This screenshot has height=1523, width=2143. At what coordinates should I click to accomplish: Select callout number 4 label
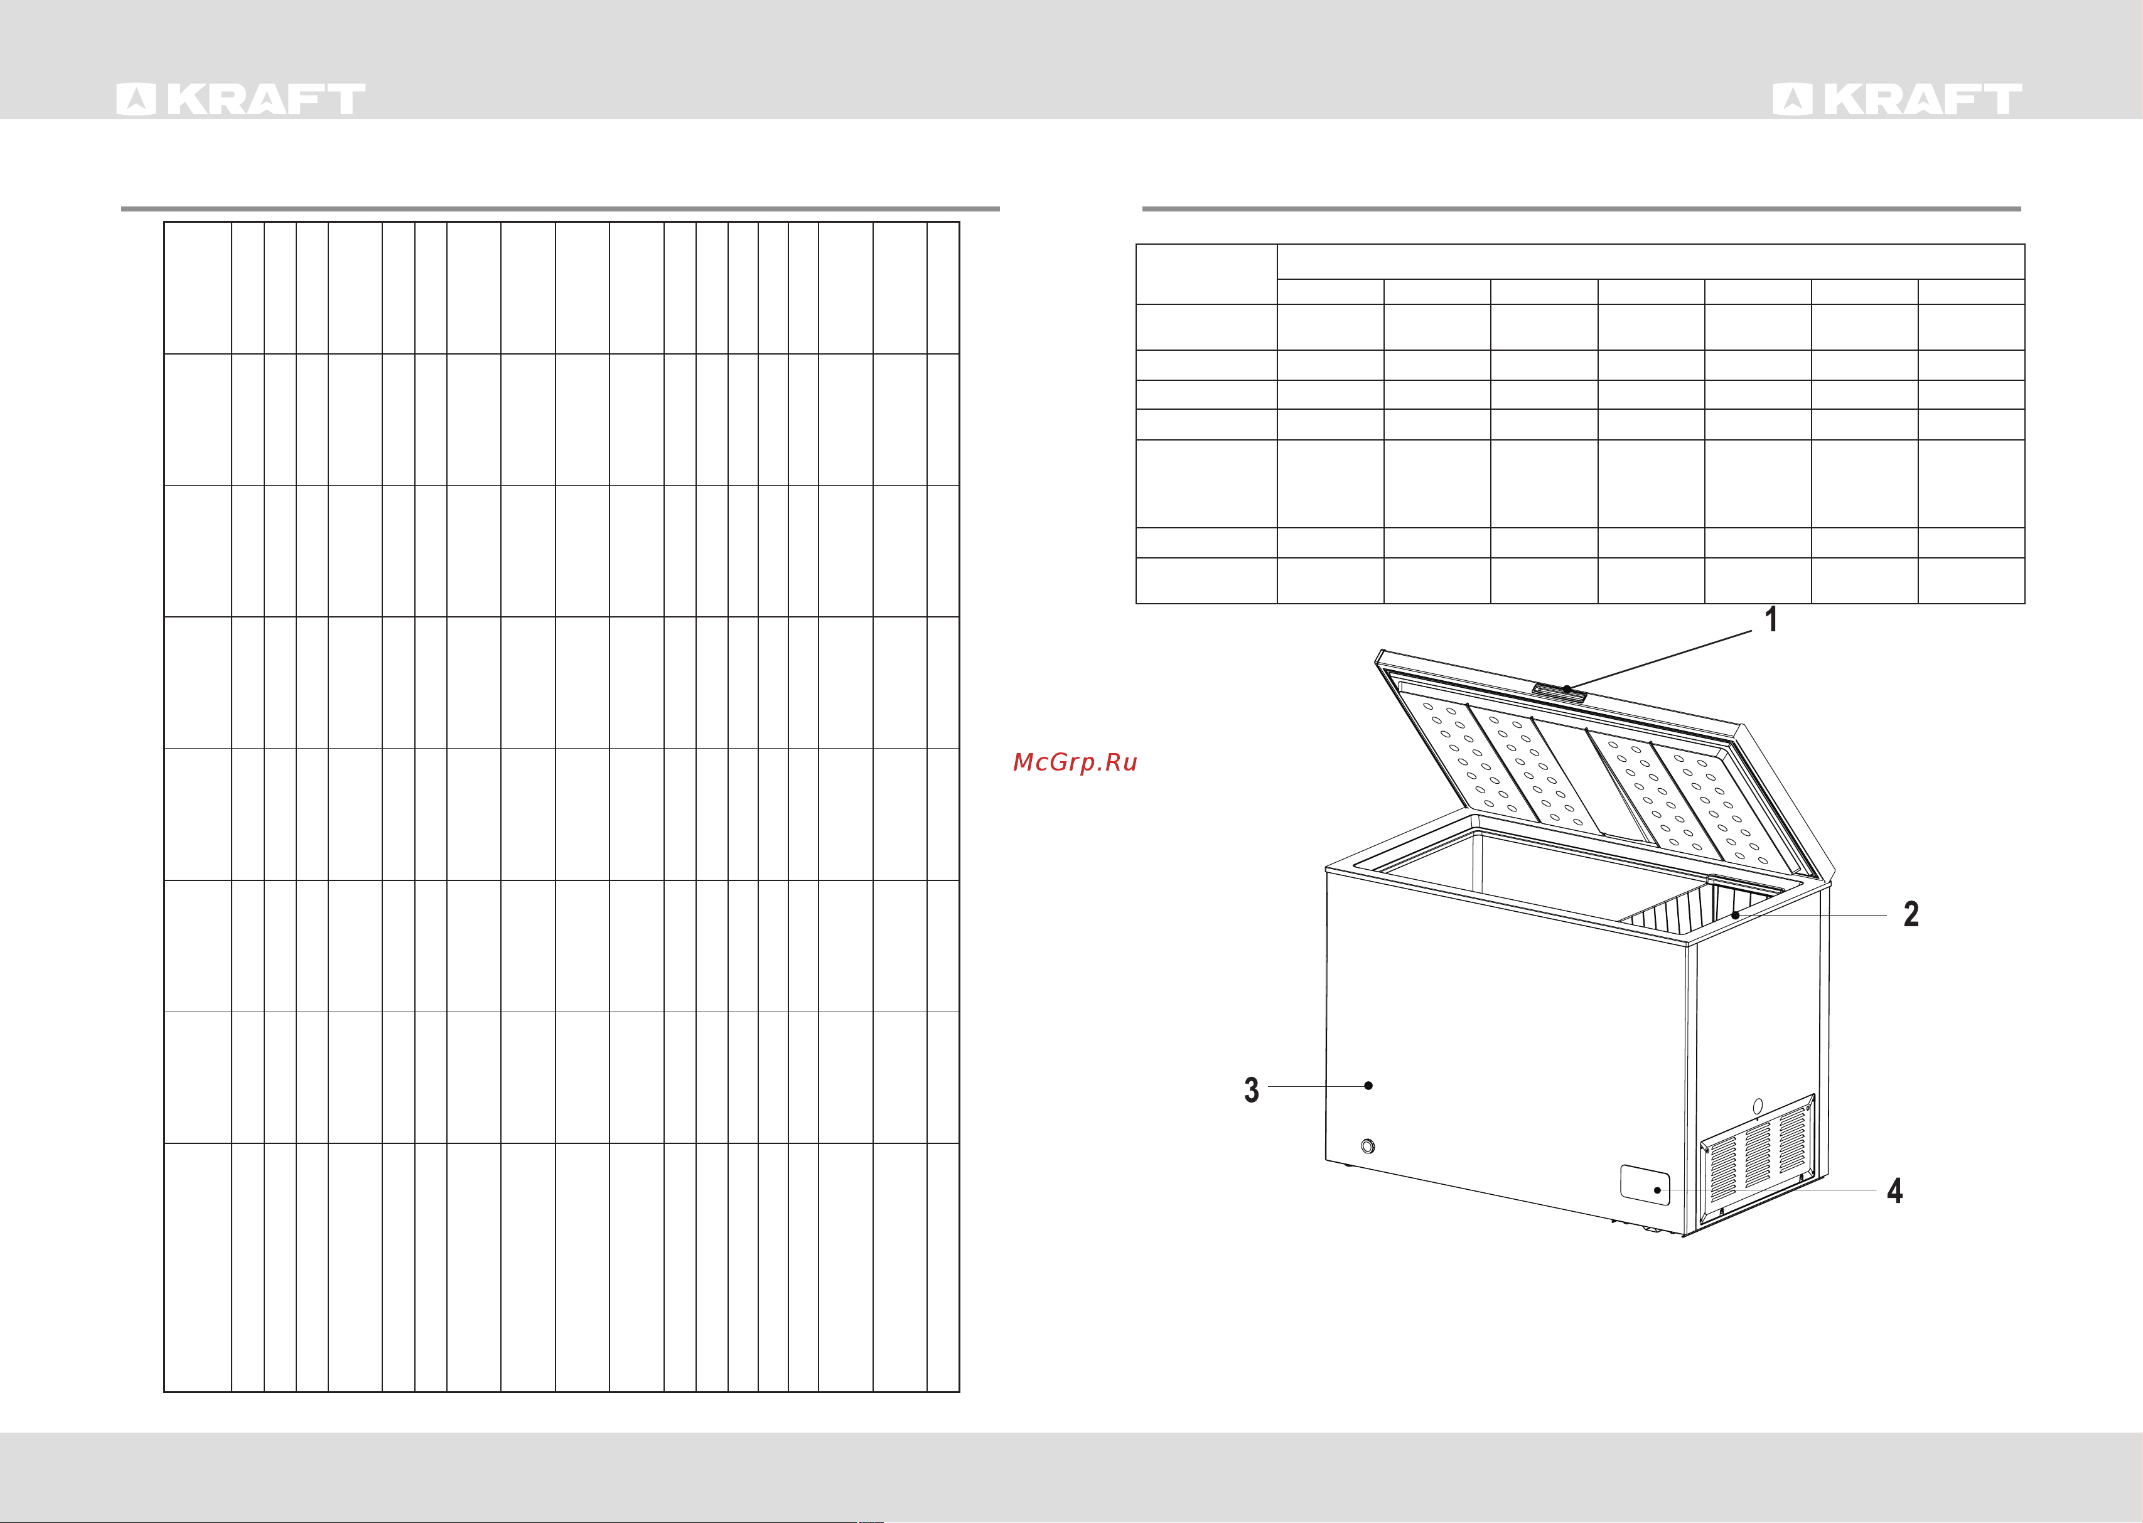(x=1896, y=1191)
